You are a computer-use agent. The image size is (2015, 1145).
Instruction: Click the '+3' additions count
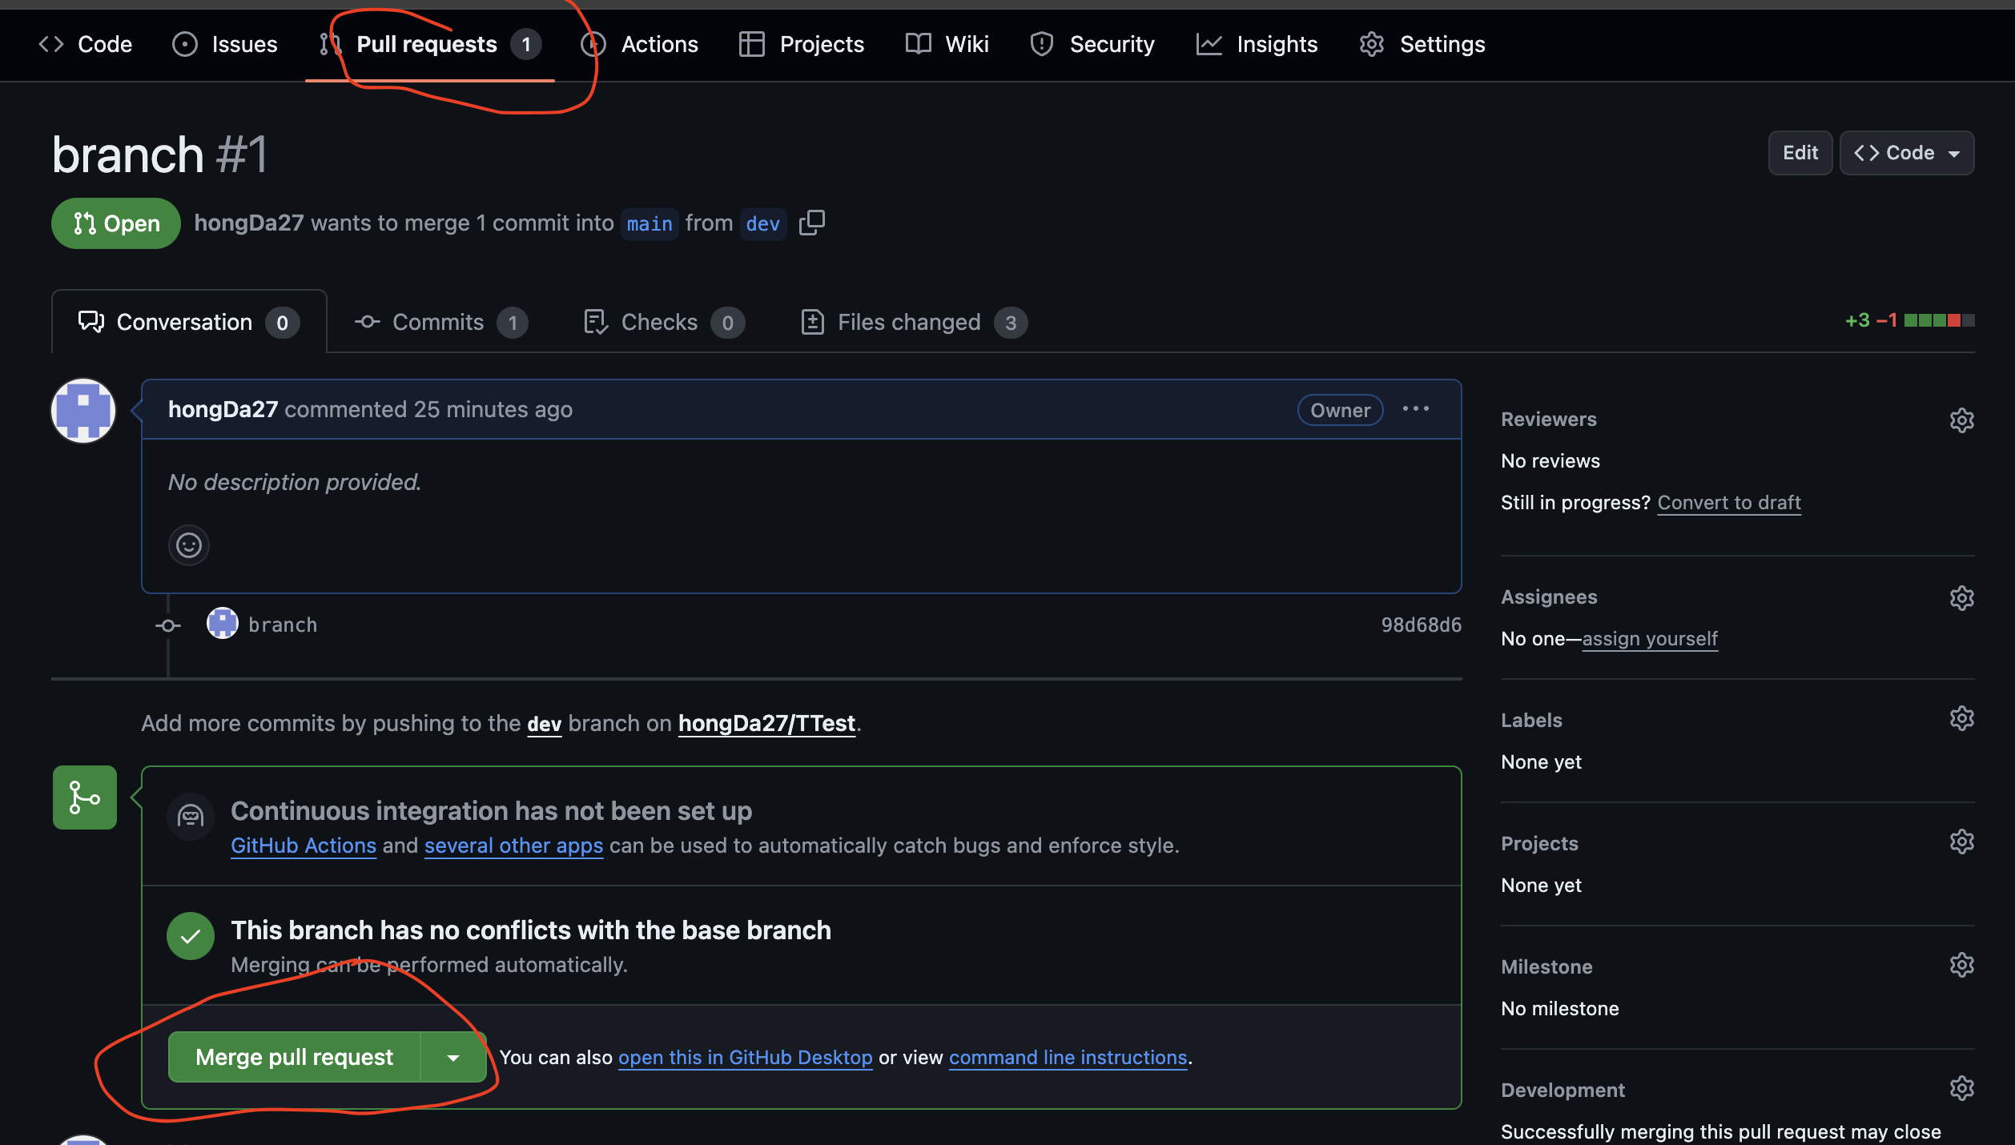1857,320
